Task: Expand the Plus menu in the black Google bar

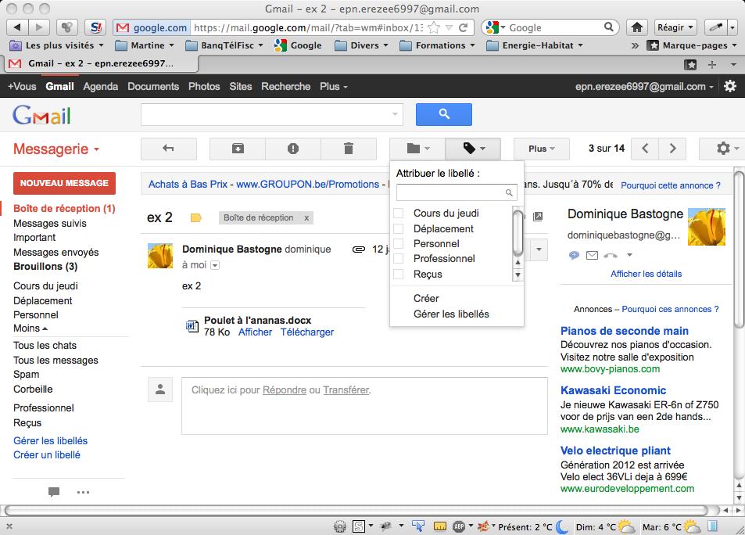Action: 334,86
